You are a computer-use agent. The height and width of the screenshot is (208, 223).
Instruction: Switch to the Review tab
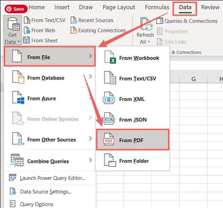coord(210,7)
